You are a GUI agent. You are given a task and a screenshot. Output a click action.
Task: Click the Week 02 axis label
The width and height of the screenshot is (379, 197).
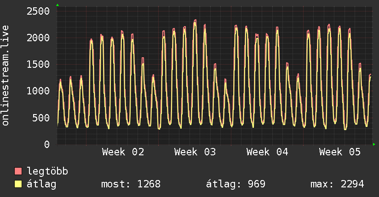(x=123, y=152)
